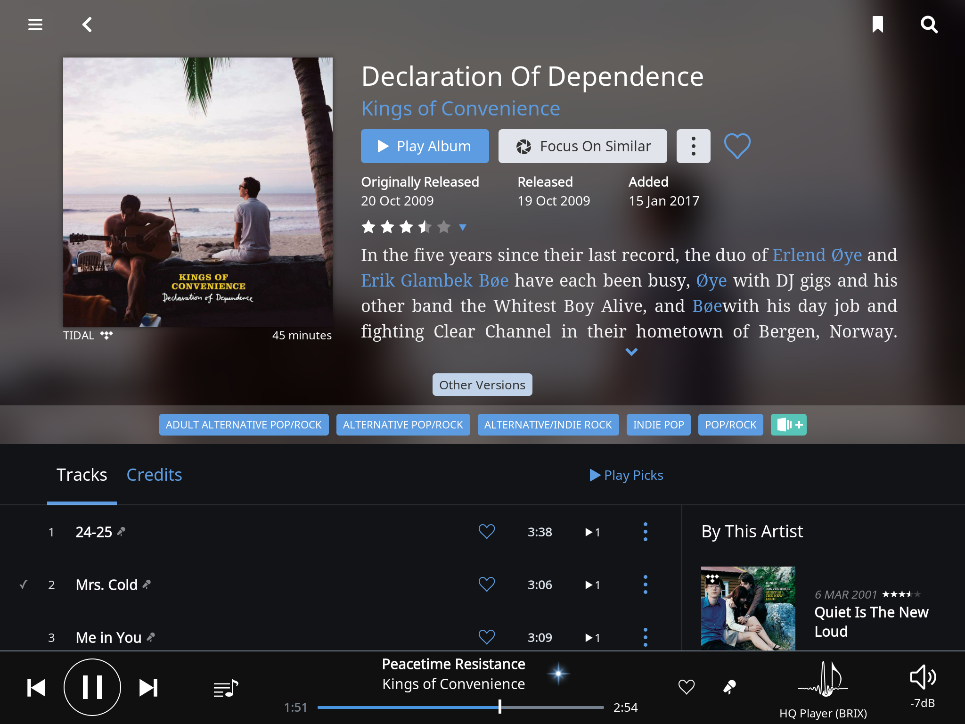Open the Erlend Øye link
The image size is (965, 724).
(x=817, y=255)
